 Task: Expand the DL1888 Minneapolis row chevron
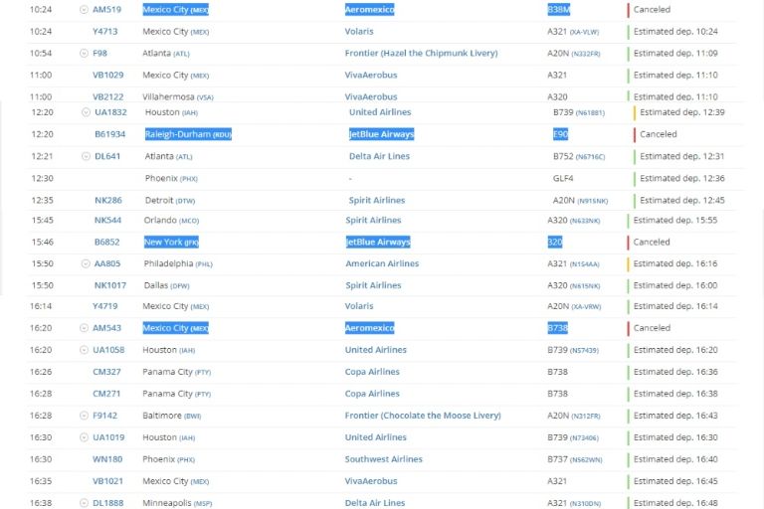(84, 503)
